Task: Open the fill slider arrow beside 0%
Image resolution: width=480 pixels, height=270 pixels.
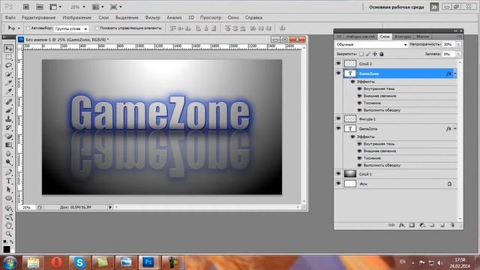Action: pos(458,54)
